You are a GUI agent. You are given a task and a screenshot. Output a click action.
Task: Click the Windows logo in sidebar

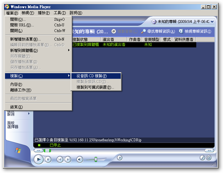[x=18, y=150]
